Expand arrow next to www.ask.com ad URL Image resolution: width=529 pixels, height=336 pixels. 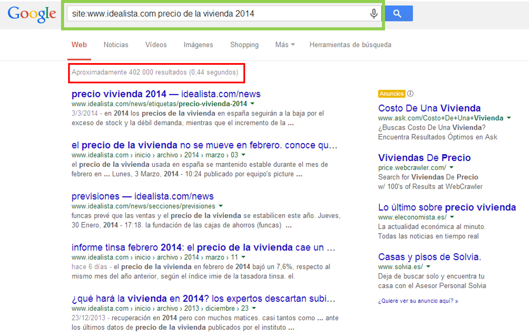click(509, 118)
